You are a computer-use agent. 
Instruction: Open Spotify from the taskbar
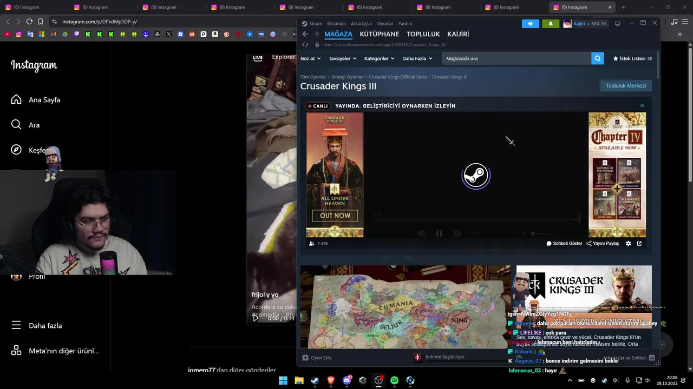coord(394,380)
